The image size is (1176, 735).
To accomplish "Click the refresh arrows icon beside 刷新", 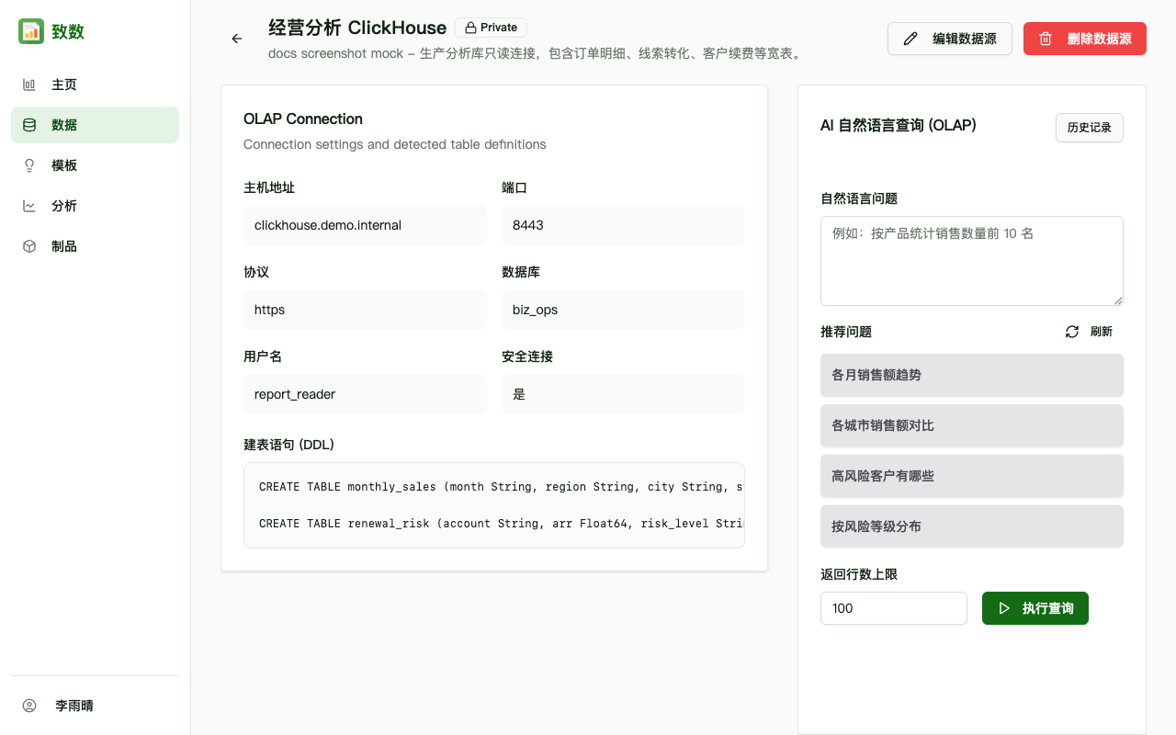I will [1072, 332].
